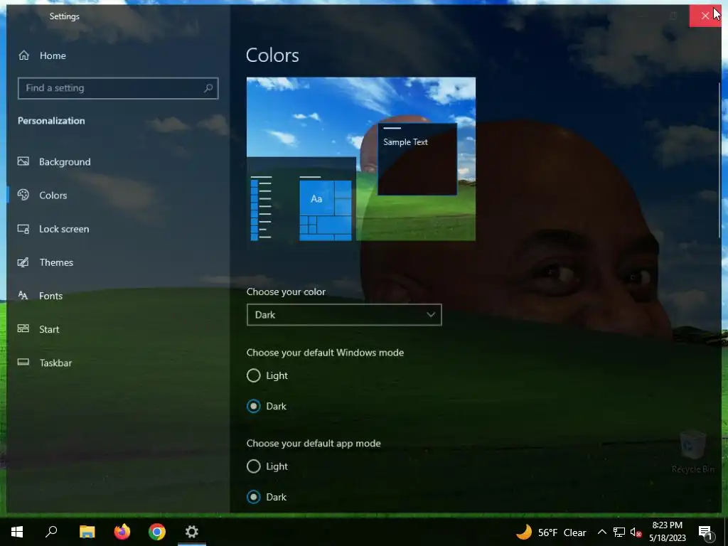Click the Taskbar icon in sidebar
Image resolution: width=728 pixels, height=546 pixels.
click(x=23, y=363)
